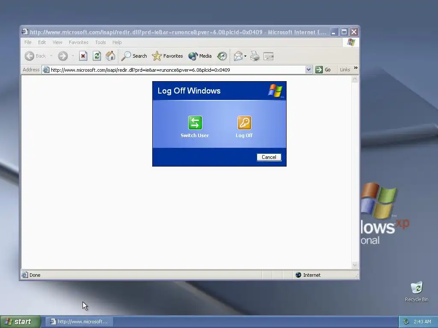Click the 2:43 AM clock

(x=422, y=322)
